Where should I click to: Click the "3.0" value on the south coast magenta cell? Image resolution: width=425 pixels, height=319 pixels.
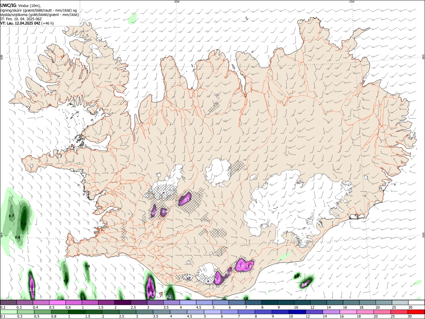(152, 293)
